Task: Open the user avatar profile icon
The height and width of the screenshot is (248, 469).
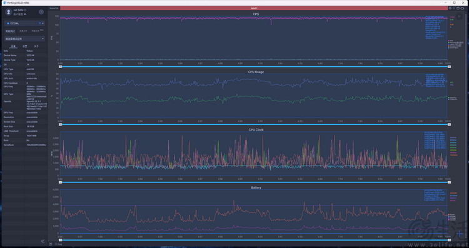Action: [8, 12]
